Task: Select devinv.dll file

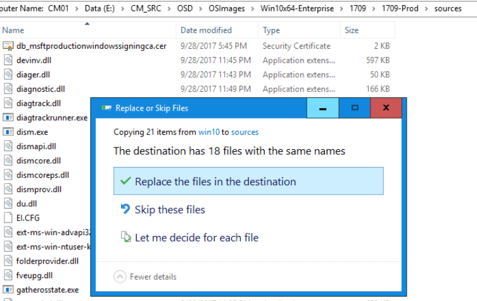Action: (34, 60)
